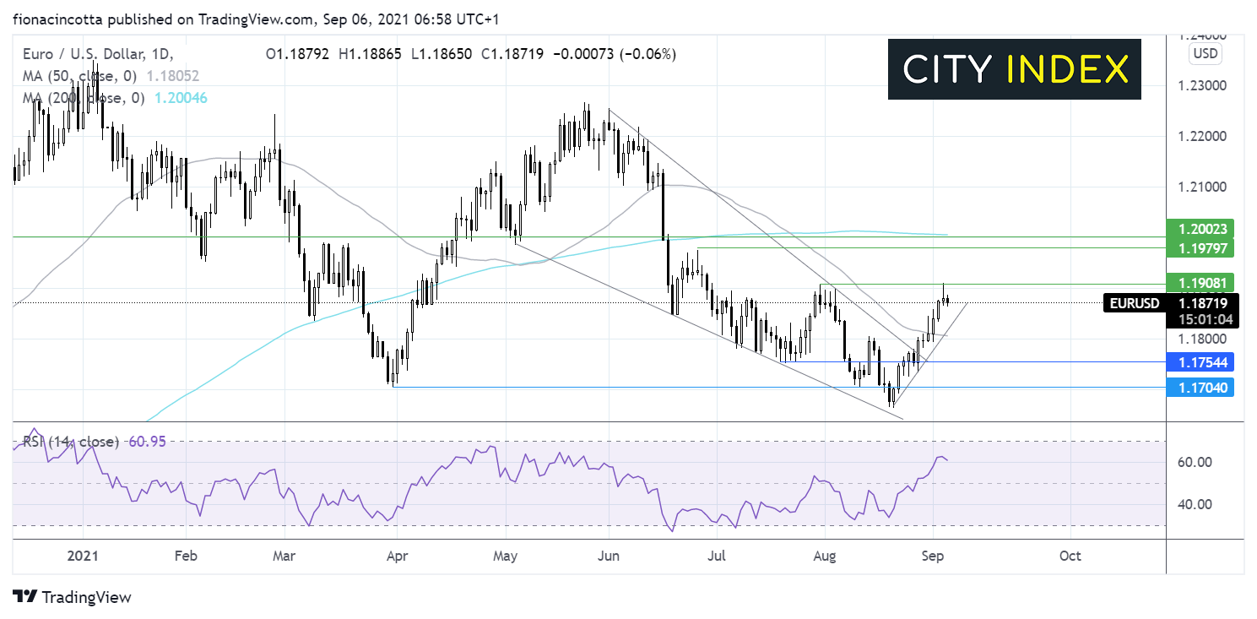Open the USD currency selector
The height and width of the screenshot is (619, 1257).
(1202, 54)
